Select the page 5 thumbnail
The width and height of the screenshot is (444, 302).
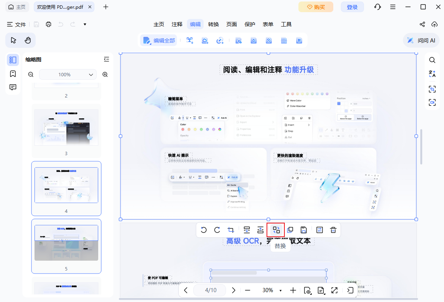coord(66,243)
